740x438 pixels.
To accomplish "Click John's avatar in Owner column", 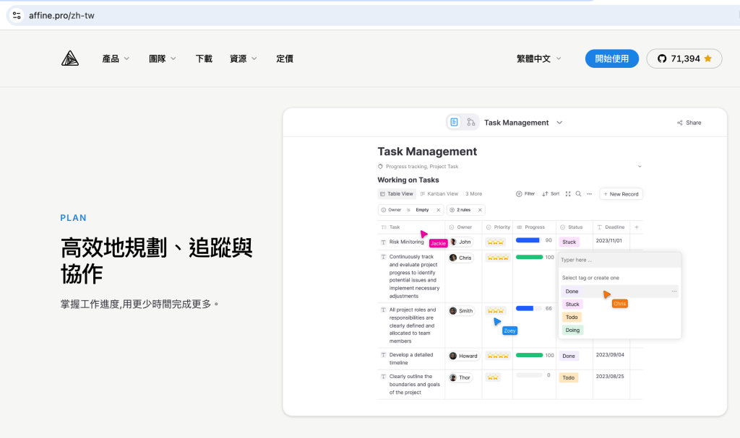I will click(454, 242).
